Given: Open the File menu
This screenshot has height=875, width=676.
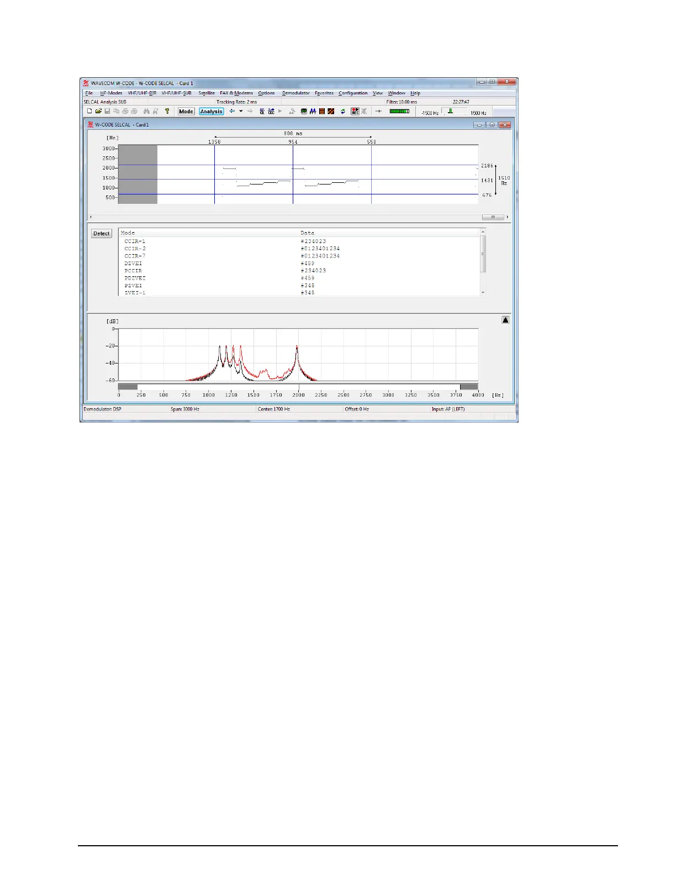Looking at the screenshot, I should click(89, 93).
